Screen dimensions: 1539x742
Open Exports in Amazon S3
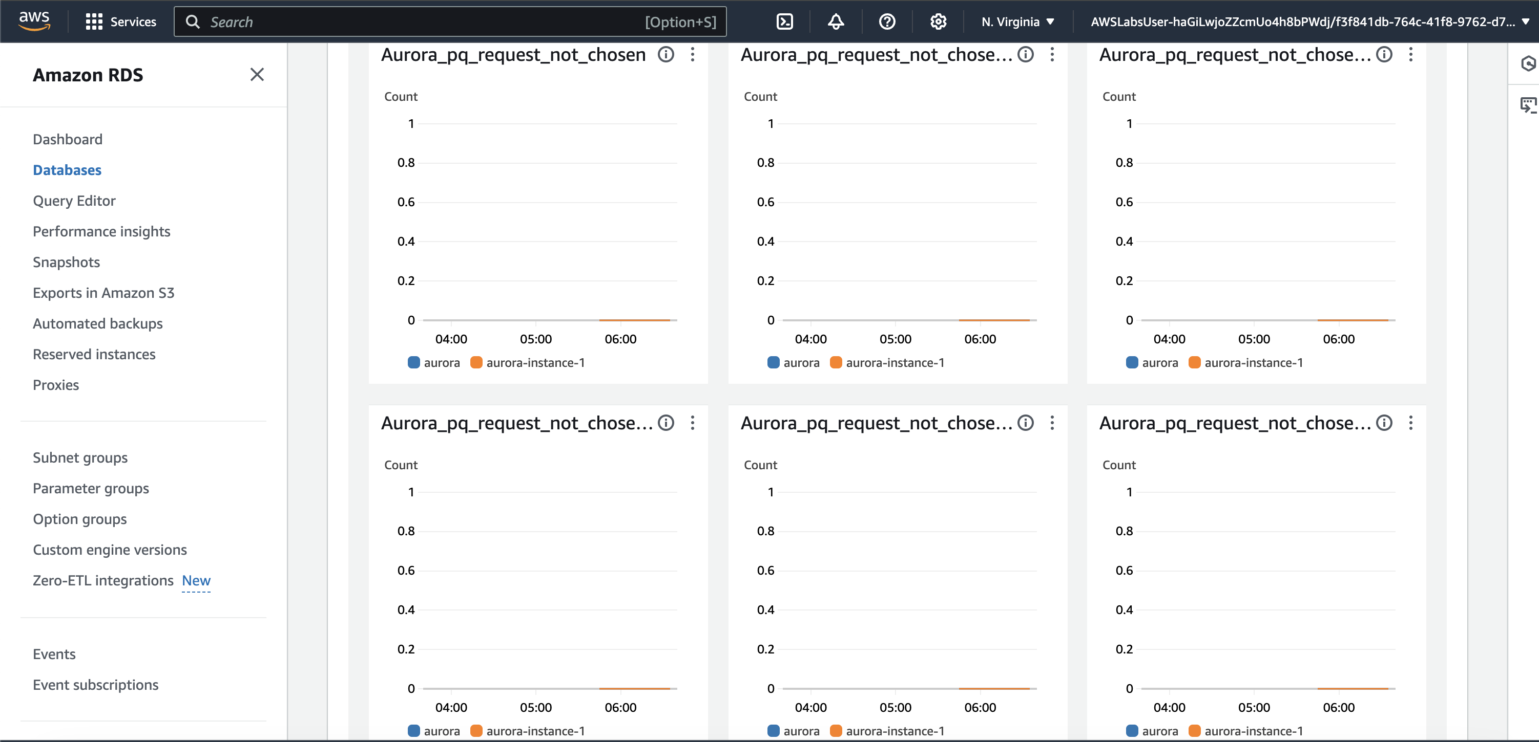(103, 293)
